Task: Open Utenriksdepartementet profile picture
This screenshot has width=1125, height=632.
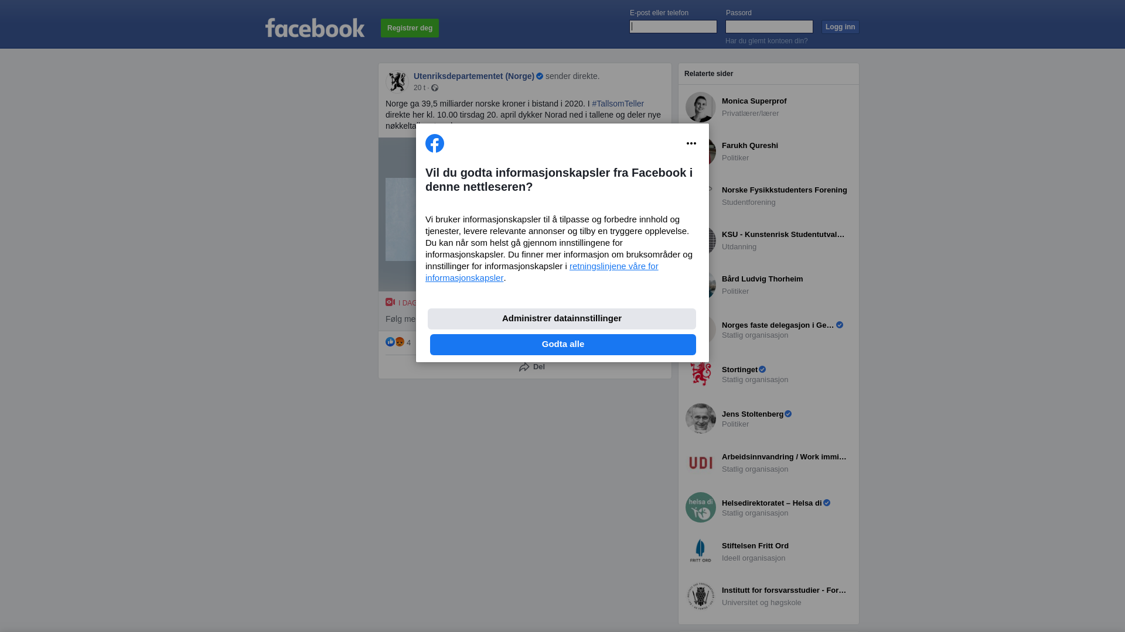Action: click(397, 81)
